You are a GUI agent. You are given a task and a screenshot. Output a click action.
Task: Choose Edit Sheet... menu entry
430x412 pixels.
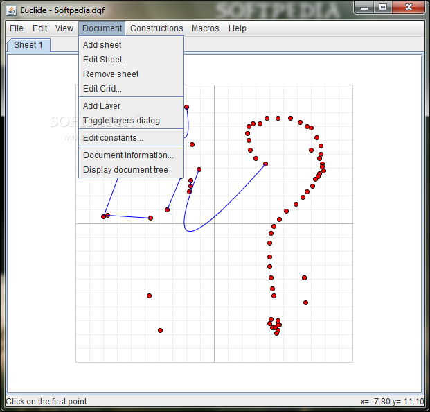point(131,60)
